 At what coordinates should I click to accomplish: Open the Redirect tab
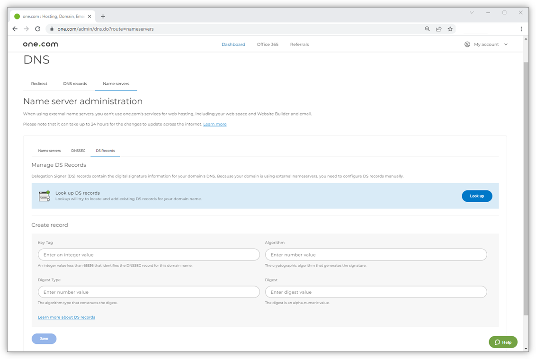click(39, 83)
